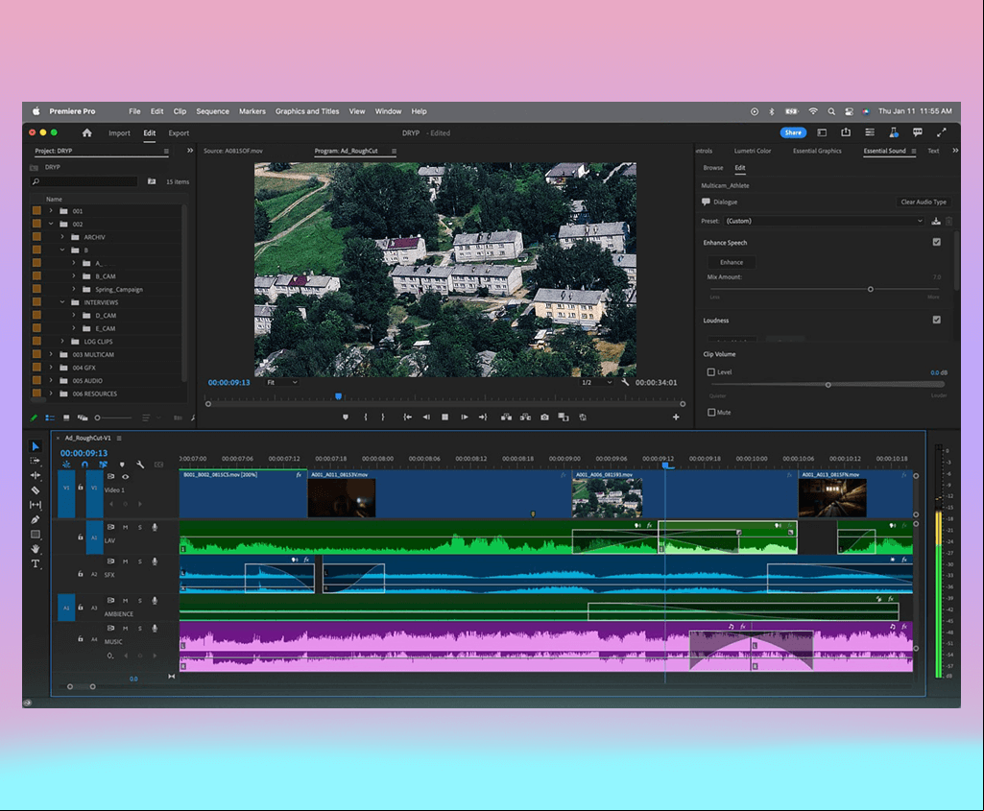Select the Pen tool

pos(36,519)
